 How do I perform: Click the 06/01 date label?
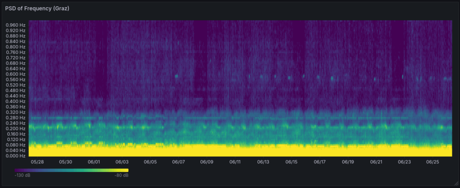pos(94,162)
